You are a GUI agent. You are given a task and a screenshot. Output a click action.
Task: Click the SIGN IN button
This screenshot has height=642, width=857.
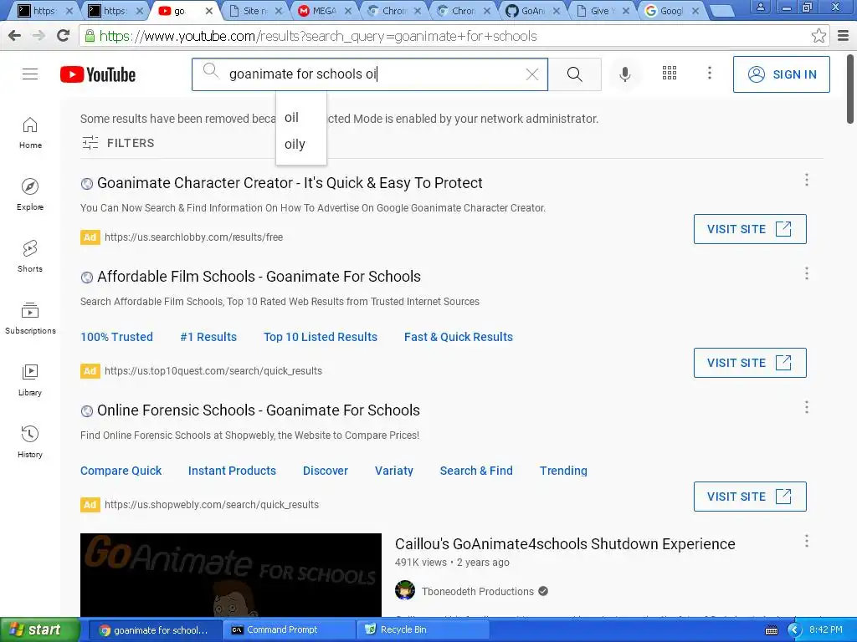[x=781, y=74]
